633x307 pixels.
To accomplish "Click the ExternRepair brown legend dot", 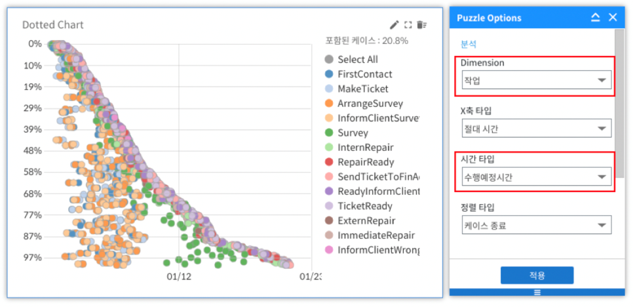I will pyautogui.click(x=330, y=220).
